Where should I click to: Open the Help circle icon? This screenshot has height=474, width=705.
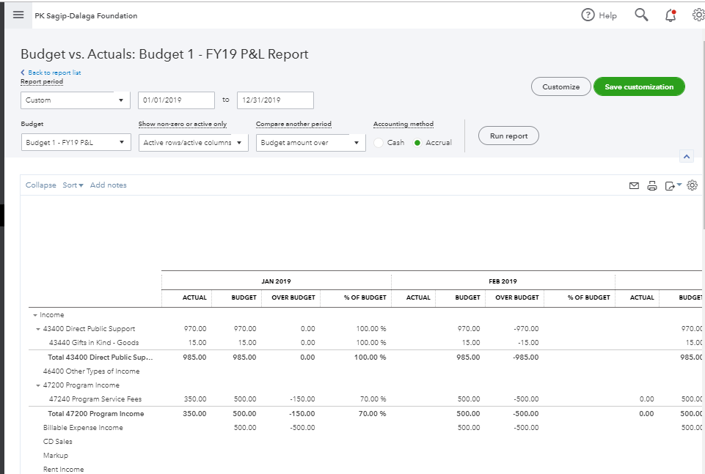pyautogui.click(x=588, y=15)
